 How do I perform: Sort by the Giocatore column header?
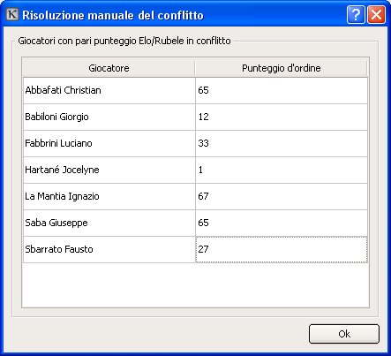[109, 68]
